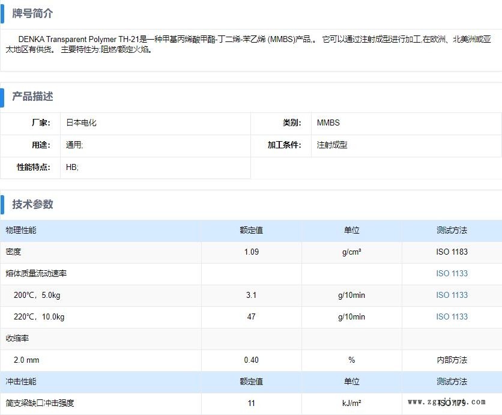Click the 测试方法 header in the 物理性能 row

452,230
